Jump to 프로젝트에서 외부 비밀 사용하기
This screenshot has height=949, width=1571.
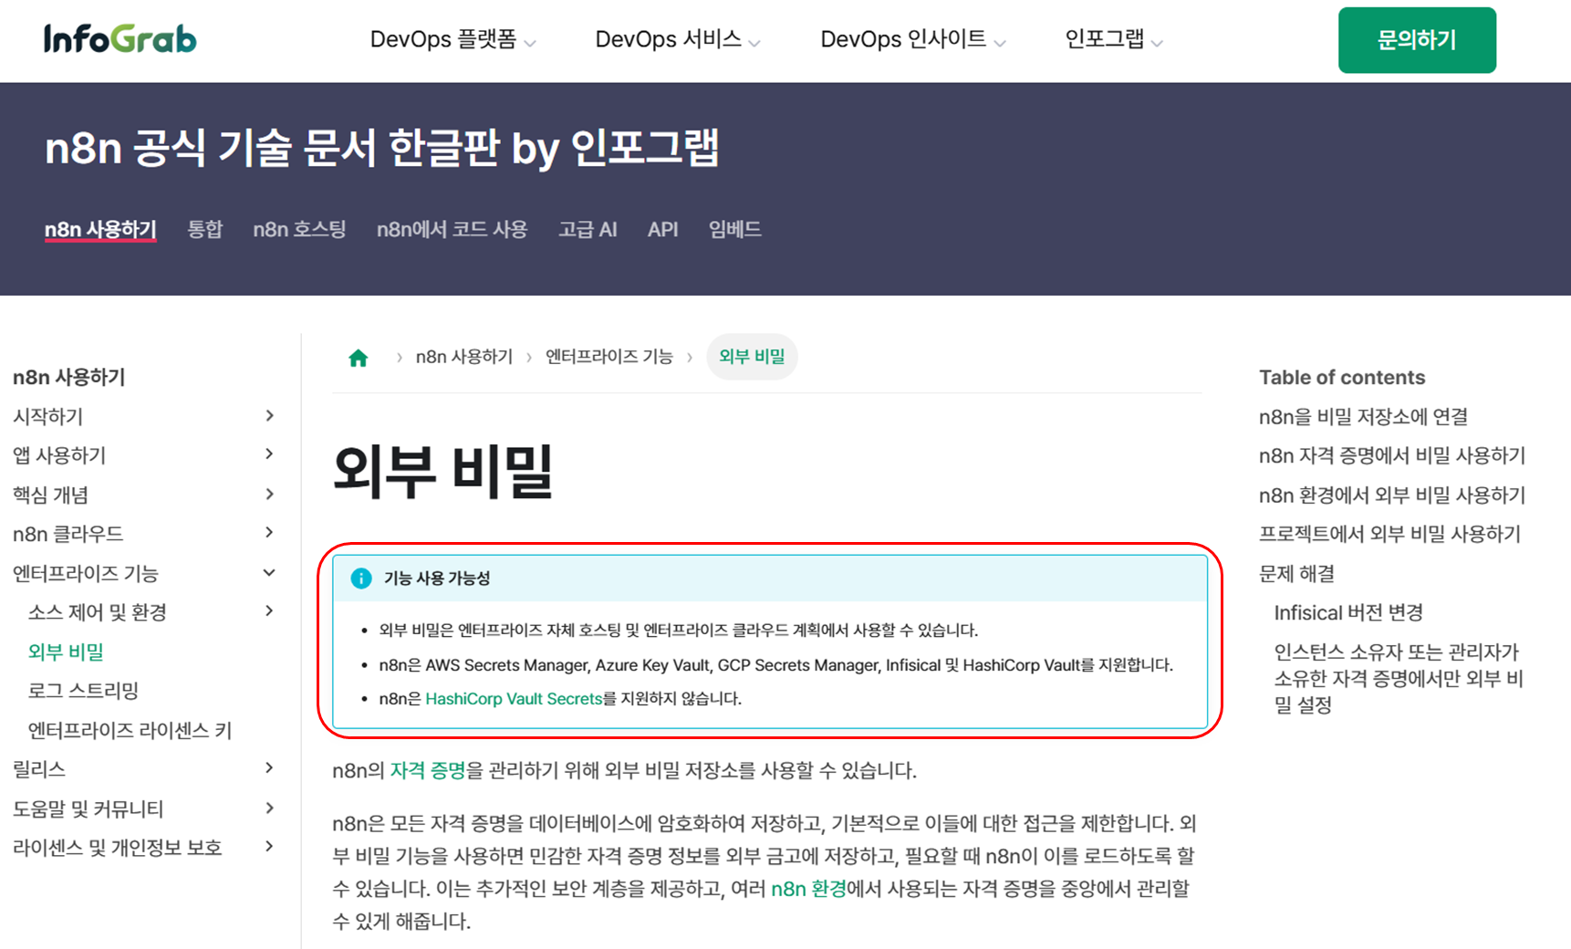coord(1389,534)
